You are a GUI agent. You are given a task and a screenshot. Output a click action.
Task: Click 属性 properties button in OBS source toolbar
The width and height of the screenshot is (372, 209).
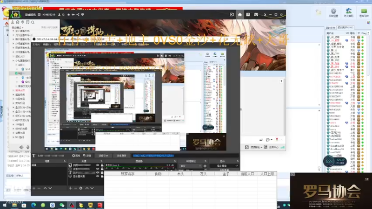(x=76, y=156)
